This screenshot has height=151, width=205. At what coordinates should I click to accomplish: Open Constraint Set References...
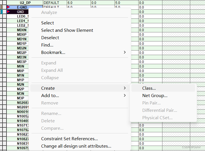(69, 139)
